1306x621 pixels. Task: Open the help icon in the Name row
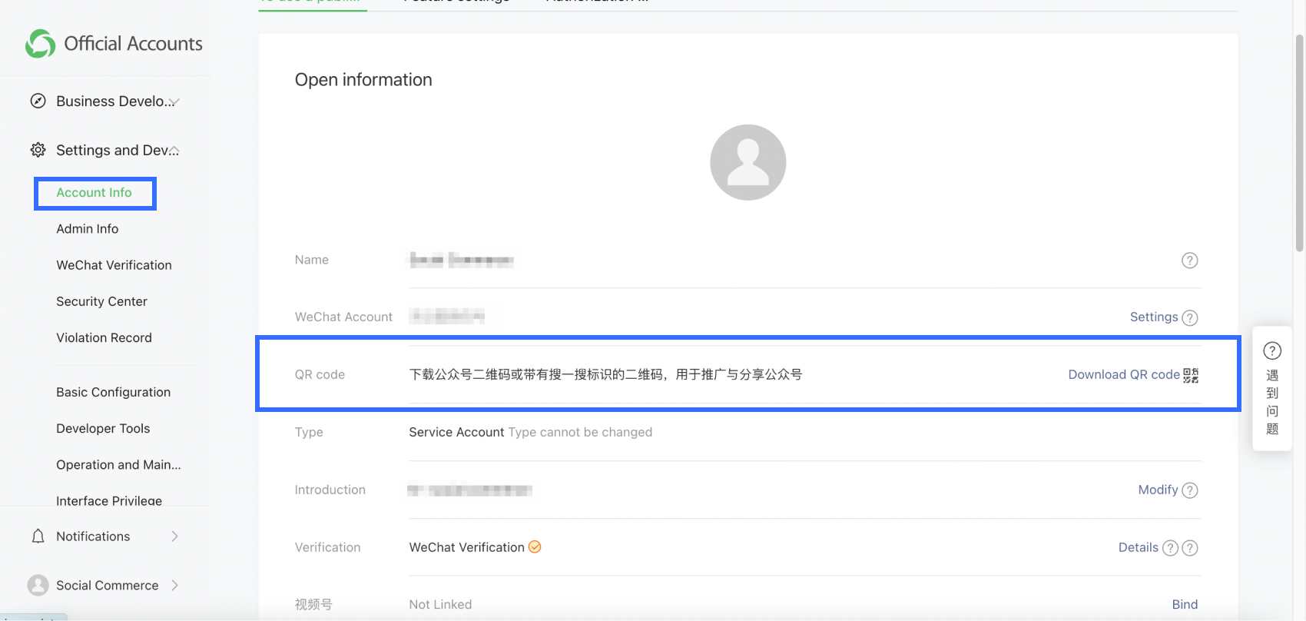coord(1190,261)
